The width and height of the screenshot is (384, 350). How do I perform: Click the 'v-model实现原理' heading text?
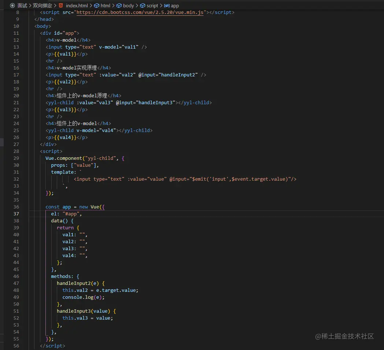77,68
